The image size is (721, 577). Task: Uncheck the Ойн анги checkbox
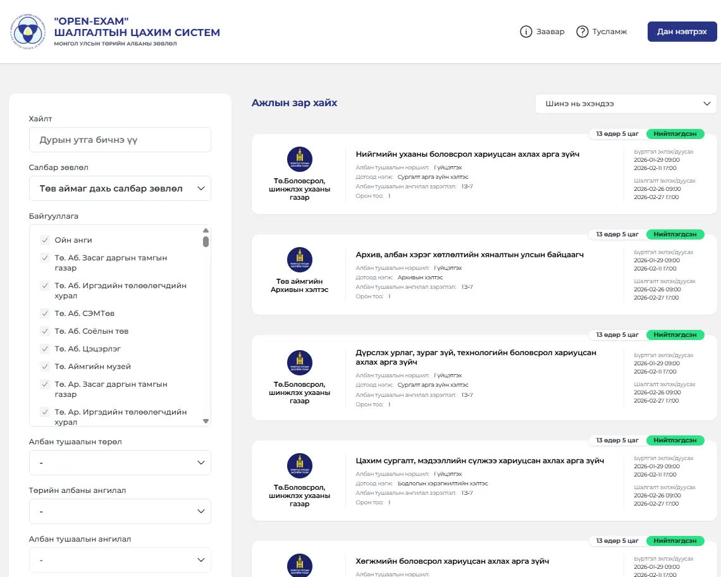(x=45, y=240)
